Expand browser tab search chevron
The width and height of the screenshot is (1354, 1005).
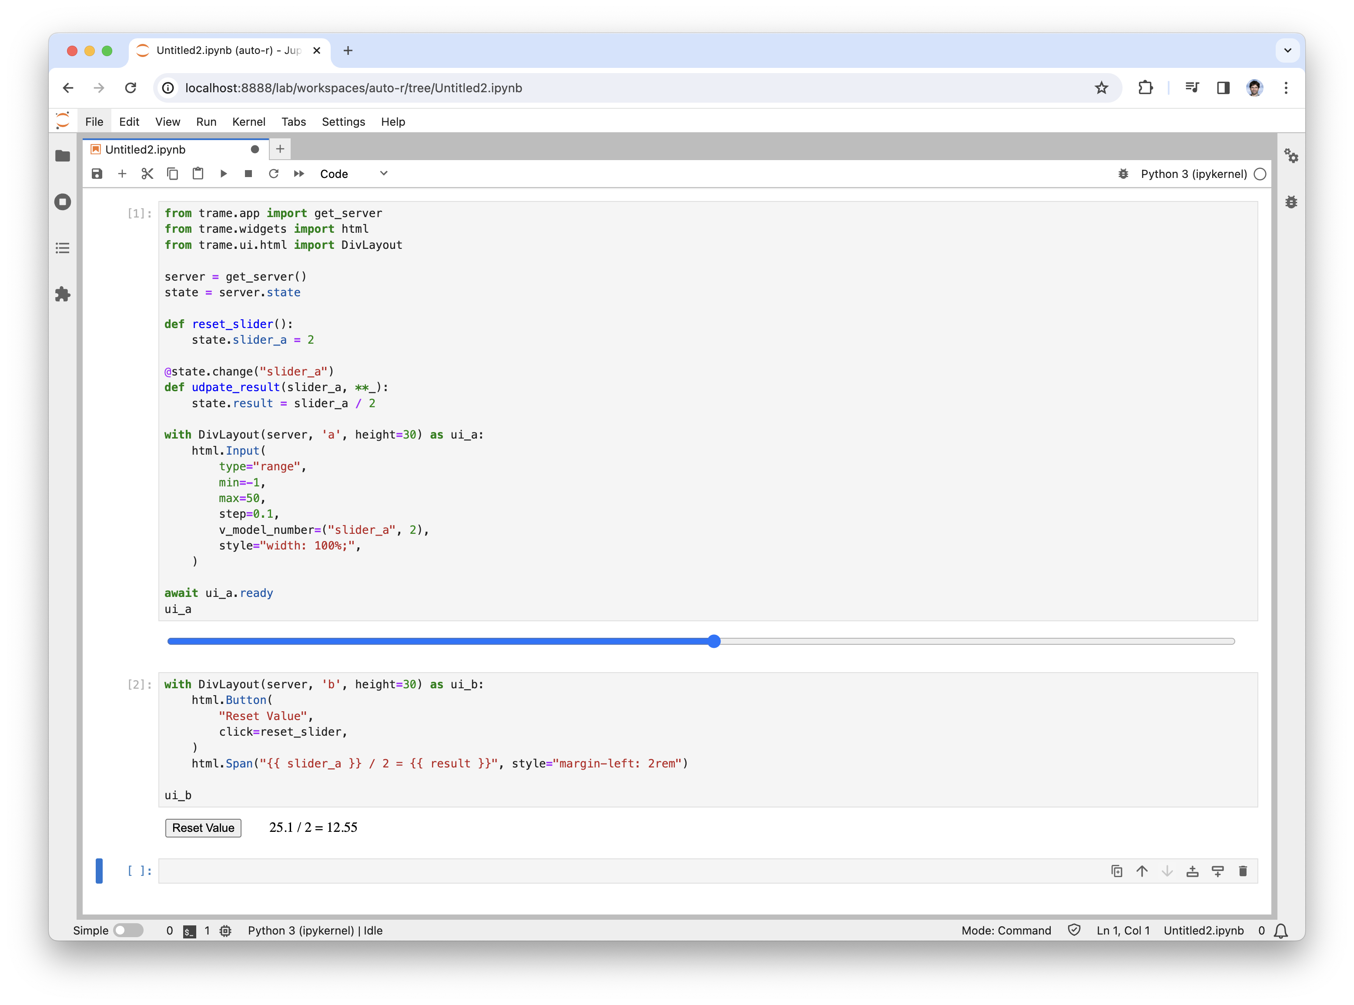click(x=1287, y=50)
